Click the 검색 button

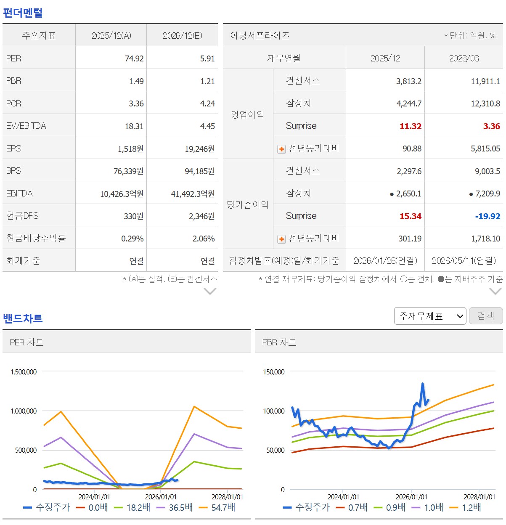pos(486,316)
